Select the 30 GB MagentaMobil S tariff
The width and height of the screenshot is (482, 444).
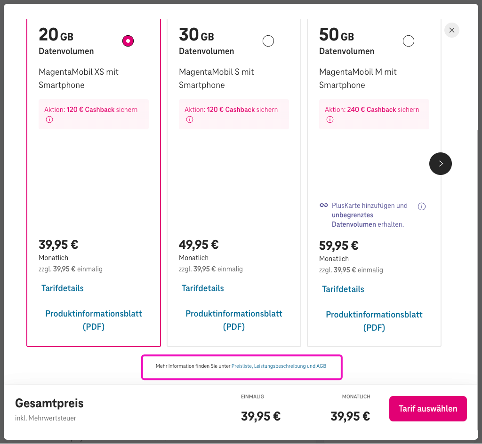(268, 41)
